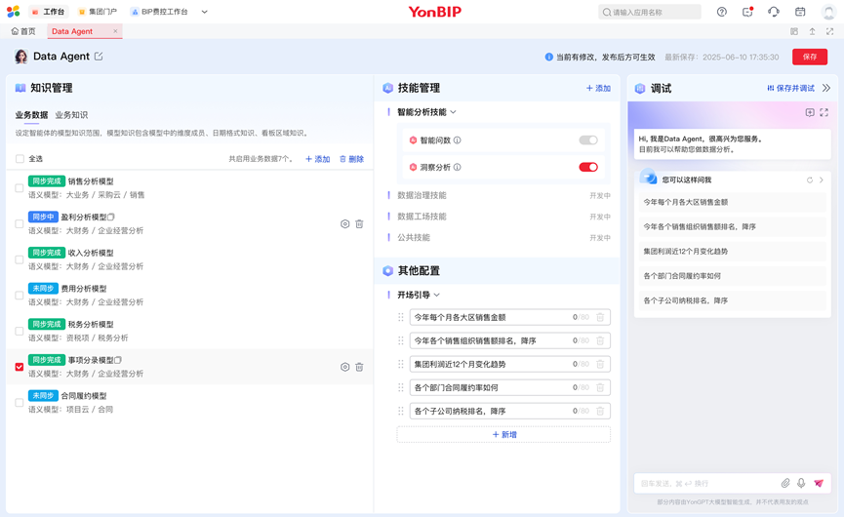Open settings gear for 盈利分析模型
The width and height of the screenshot is (844, 517).
(x=344, y=224)
